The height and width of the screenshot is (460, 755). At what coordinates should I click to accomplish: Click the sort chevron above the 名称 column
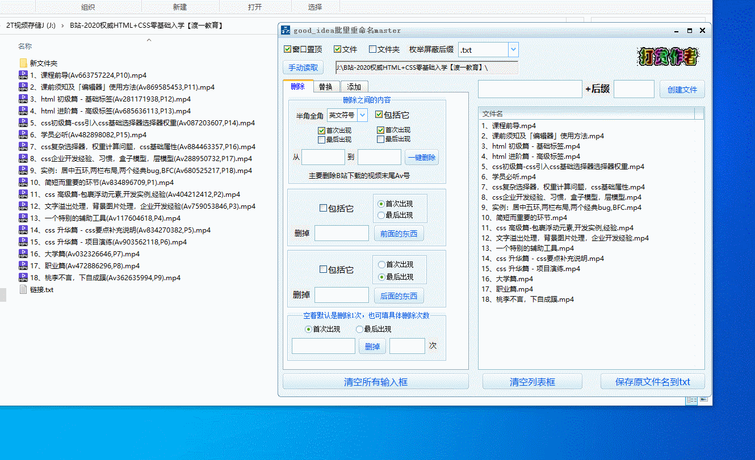tap(149, 40)
